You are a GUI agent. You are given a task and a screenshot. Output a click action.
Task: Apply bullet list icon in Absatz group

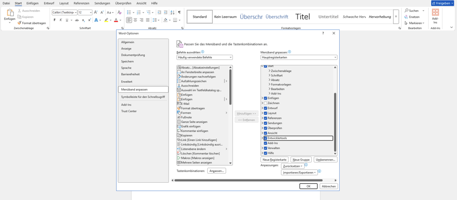point(129,12)
